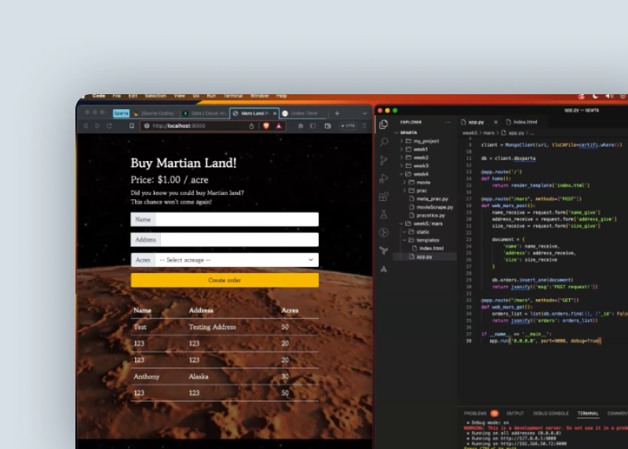Click the browser reload icon

click(x=109, y=126)
